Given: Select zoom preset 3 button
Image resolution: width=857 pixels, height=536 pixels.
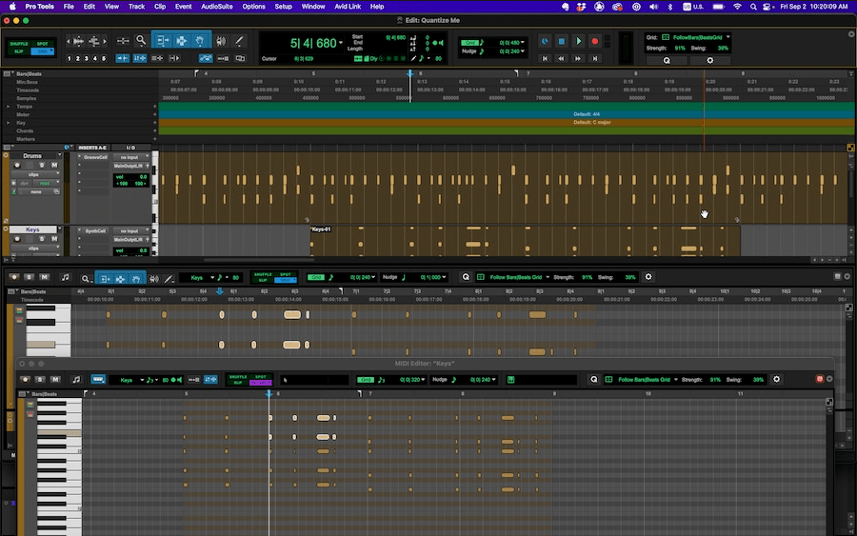Looking at the screenshot, I should [x=86, y=58].
